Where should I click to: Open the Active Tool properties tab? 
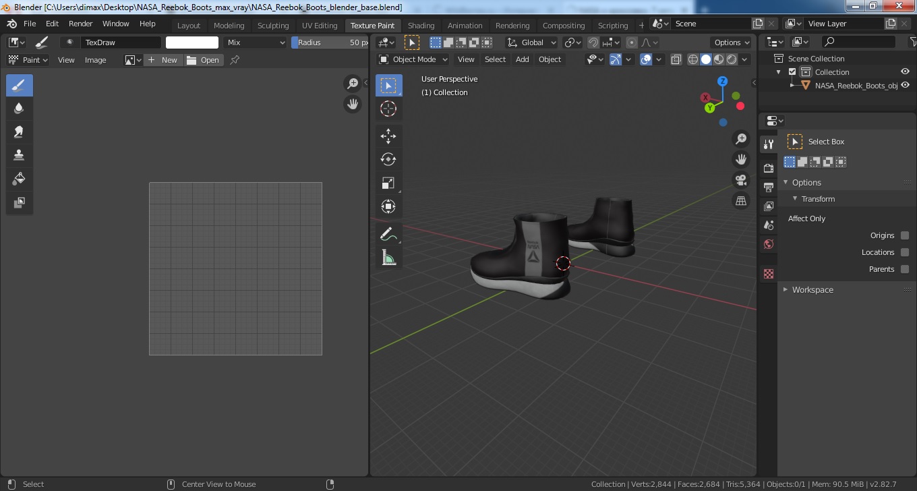click(x=768, y=144)
